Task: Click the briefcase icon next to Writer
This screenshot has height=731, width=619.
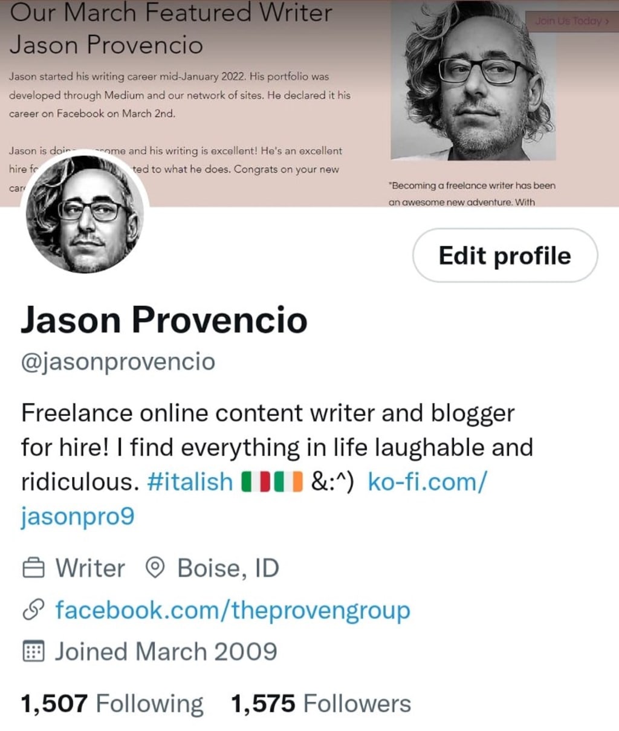Action: (x=33, y=568)
